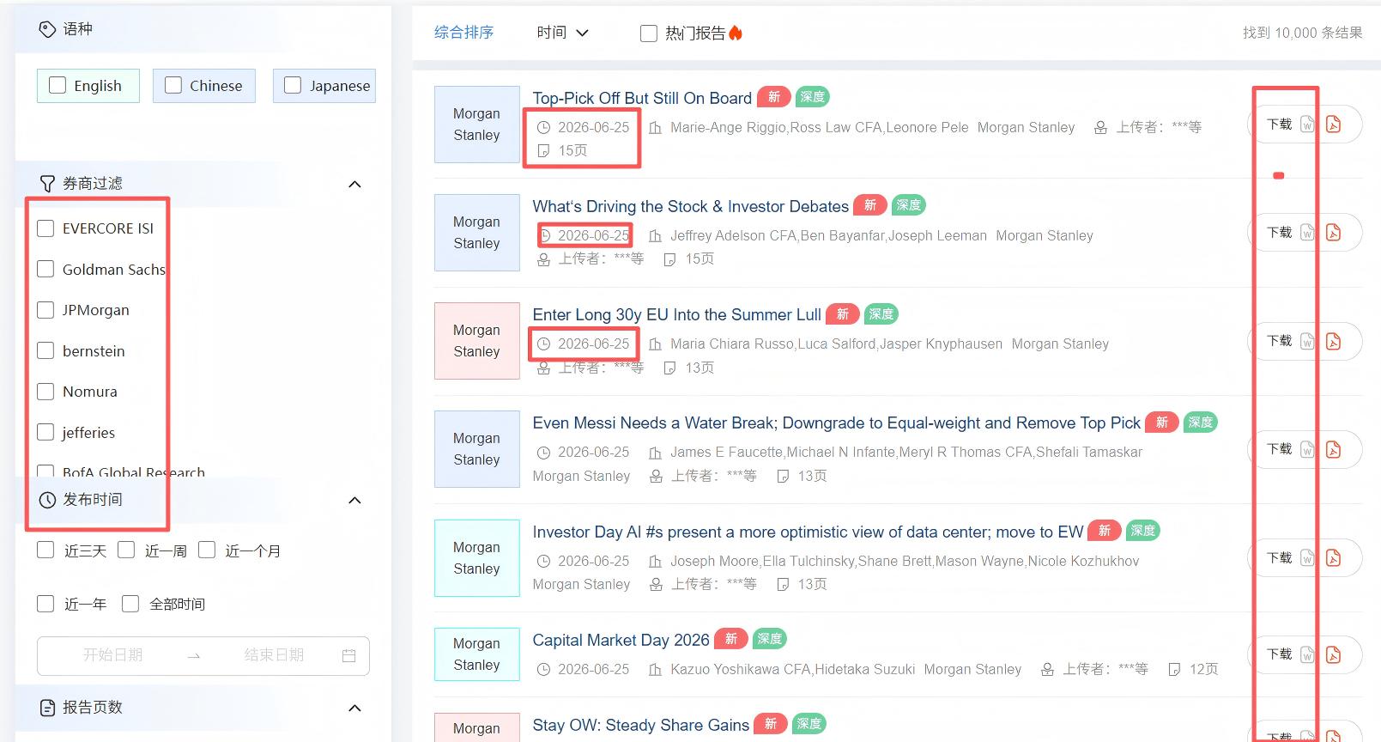Download PDF of Top-Pick Off But Still On Board
This screenshot has width=1381, height=742.
tap(1333, 125)
